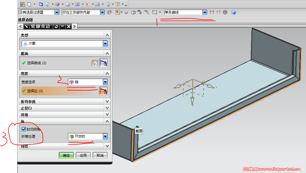
Task: Open arrow next to rectangle selection icon
Action: pyautogui.click(x=160, y=12)
